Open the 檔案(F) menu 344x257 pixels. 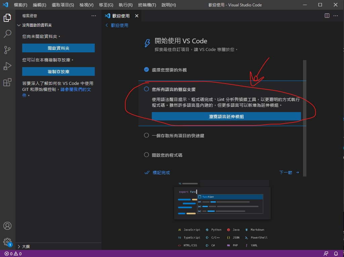point(20,5)
